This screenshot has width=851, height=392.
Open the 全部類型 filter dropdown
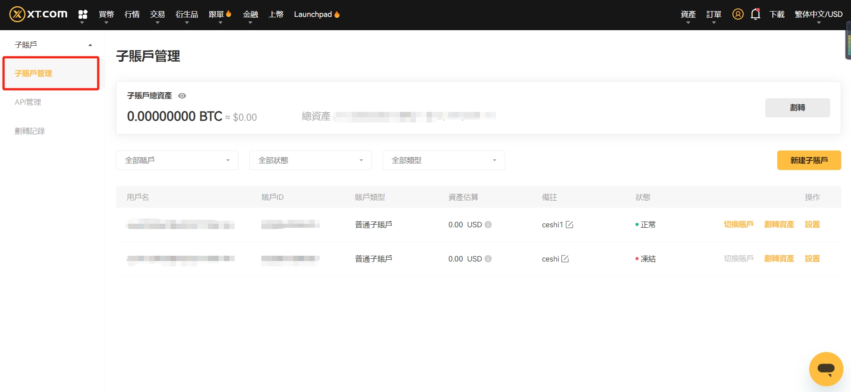[444, 160]
